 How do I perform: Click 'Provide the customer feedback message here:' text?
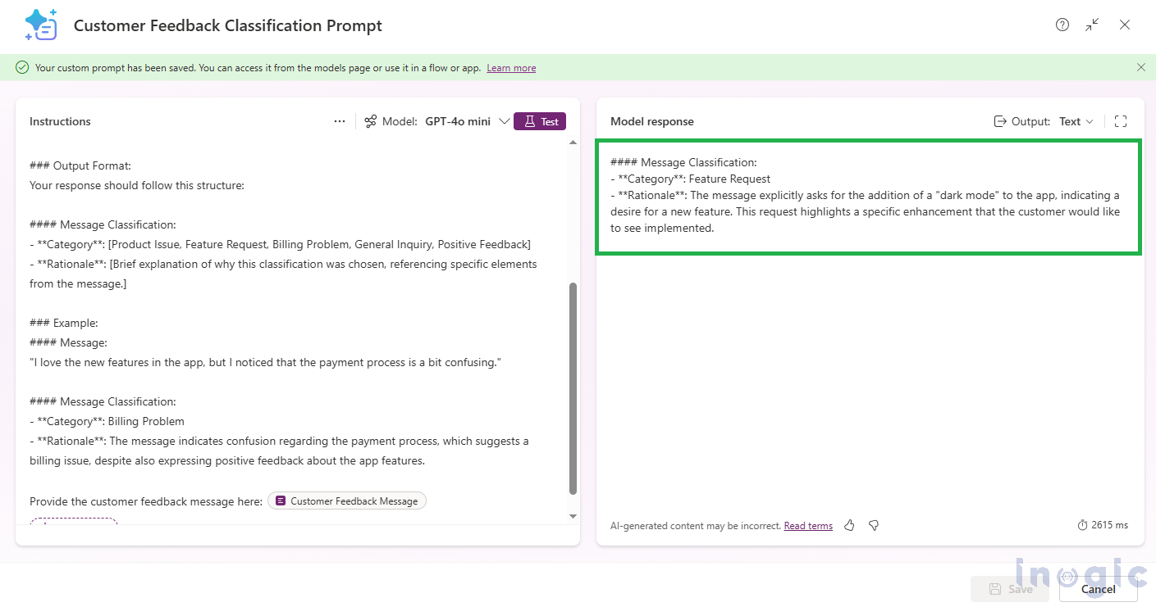pos(146,501)
